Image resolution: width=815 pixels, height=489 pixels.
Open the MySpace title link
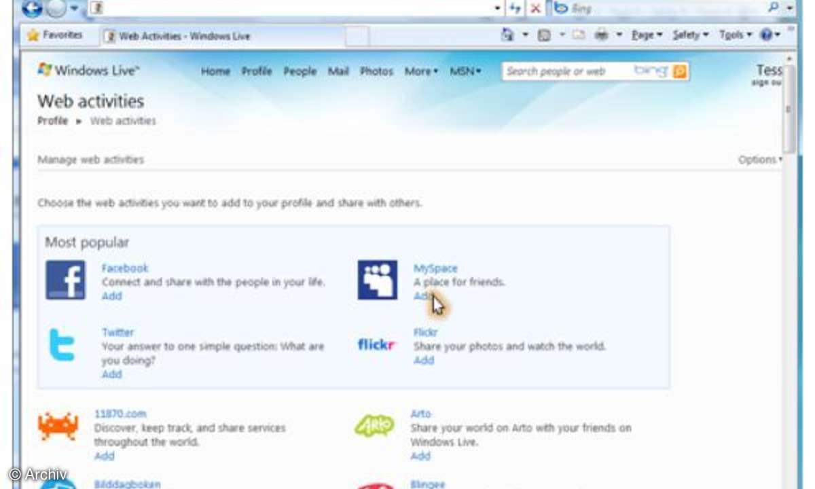(435, 268)
